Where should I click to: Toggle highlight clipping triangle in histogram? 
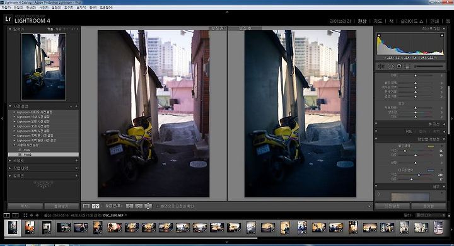pos(442,35)
